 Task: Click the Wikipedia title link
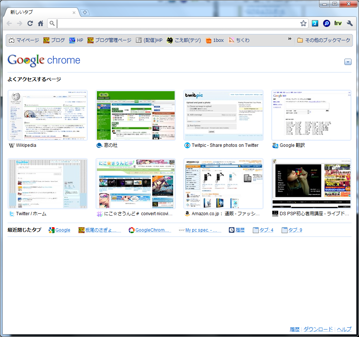click(26, 145)
